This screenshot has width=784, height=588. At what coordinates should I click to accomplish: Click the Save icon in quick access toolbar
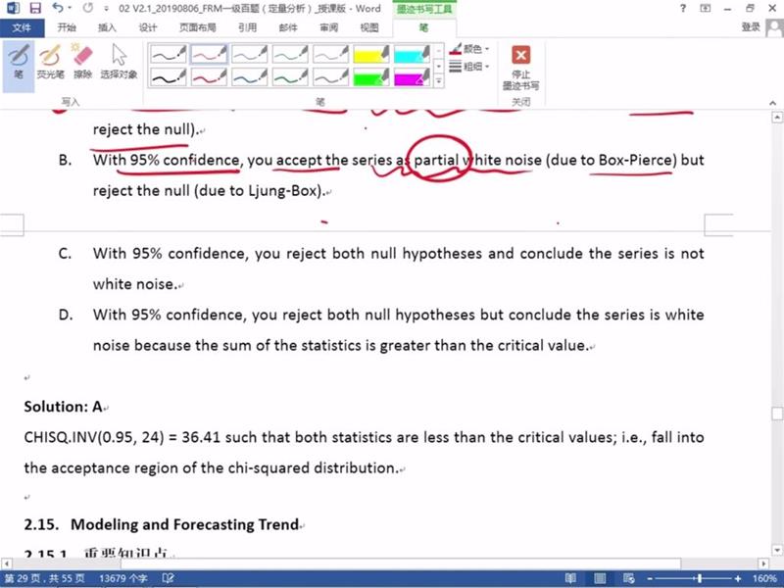(35, 8)
